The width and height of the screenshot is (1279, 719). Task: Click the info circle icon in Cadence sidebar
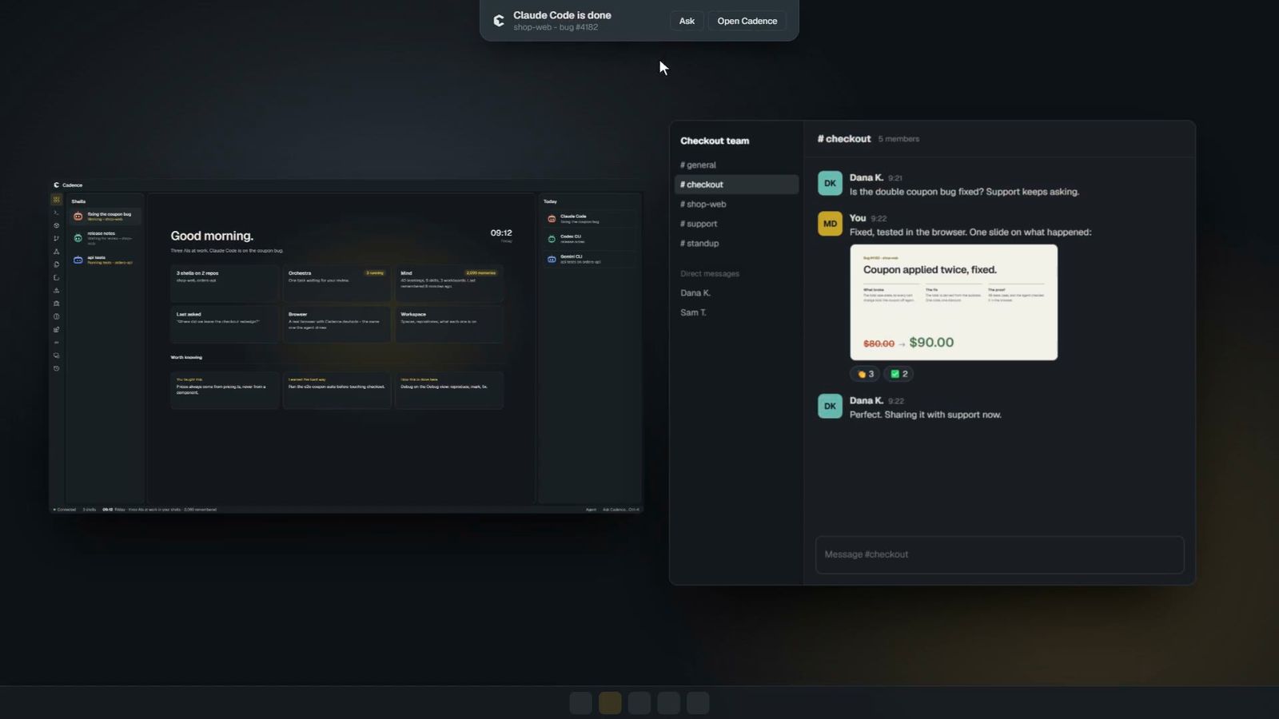pos(56,316)
